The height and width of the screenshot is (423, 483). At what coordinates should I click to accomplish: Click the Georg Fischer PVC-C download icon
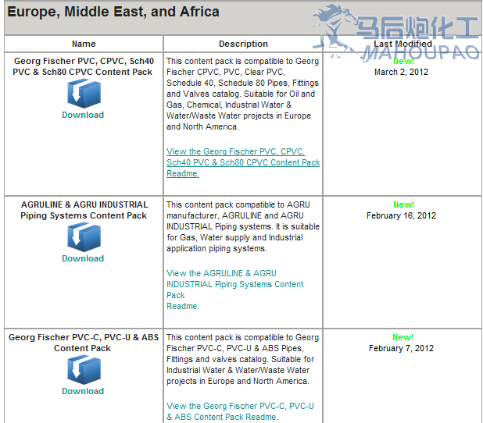(x=83, y=369)
